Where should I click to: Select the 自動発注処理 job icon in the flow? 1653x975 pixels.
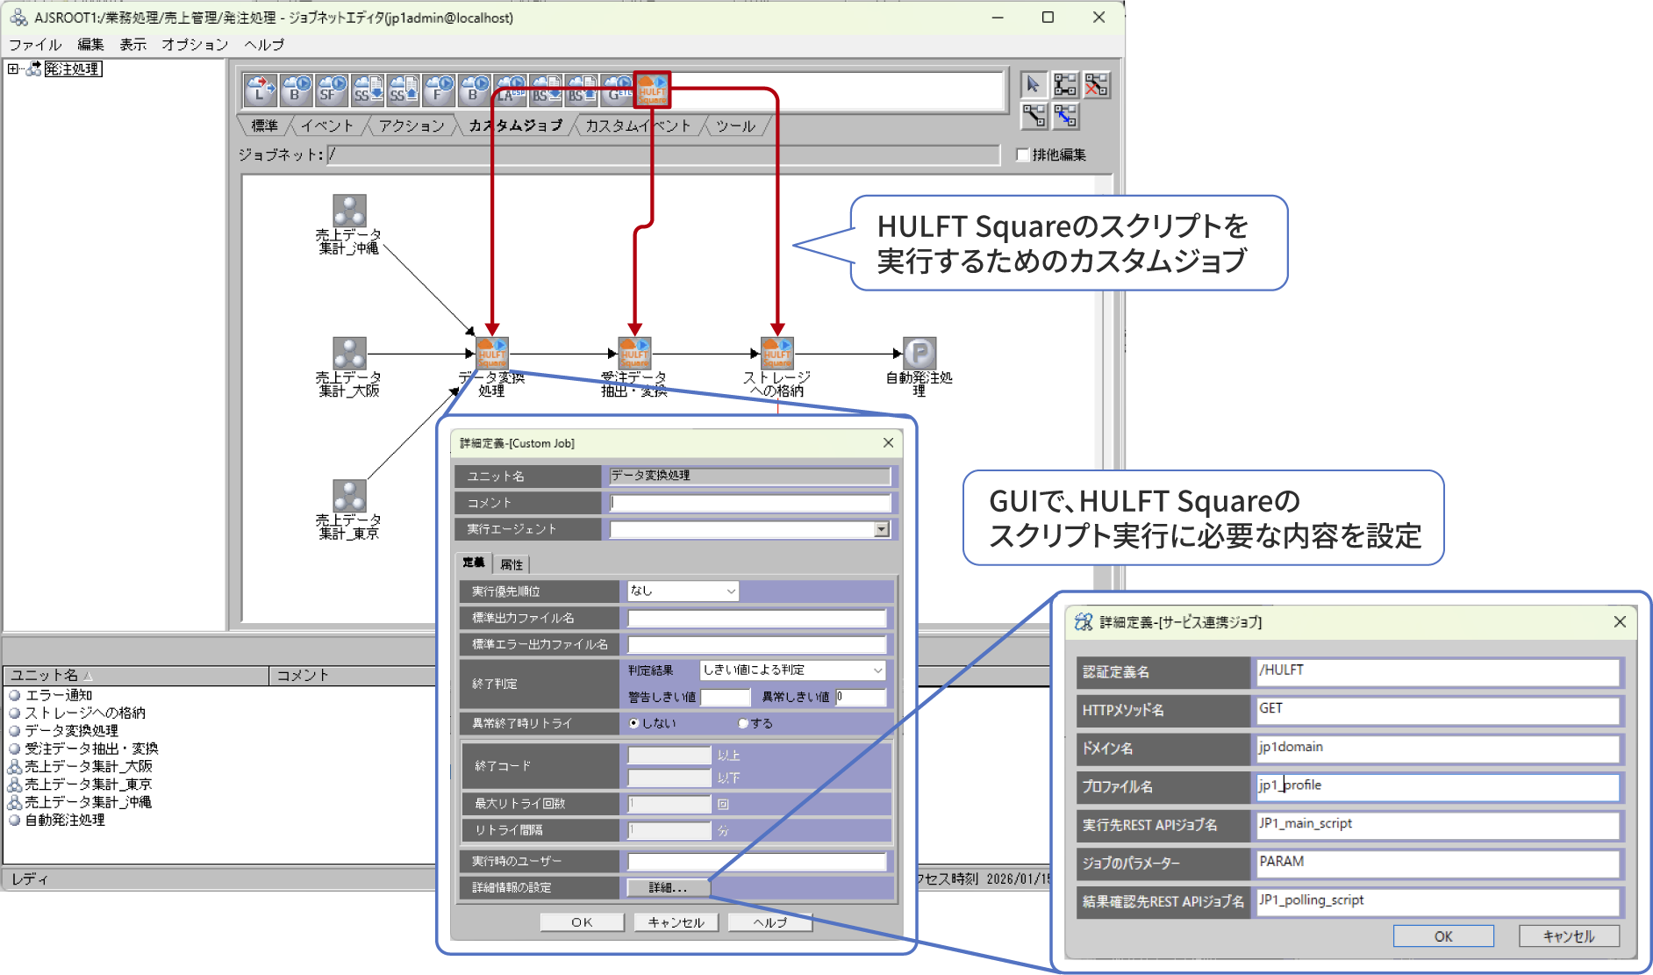pyautogui.click(x=919, y=354)
